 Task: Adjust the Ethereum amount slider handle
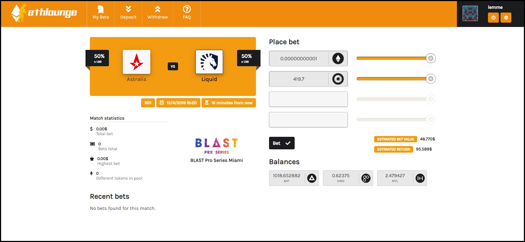[431, 58]
